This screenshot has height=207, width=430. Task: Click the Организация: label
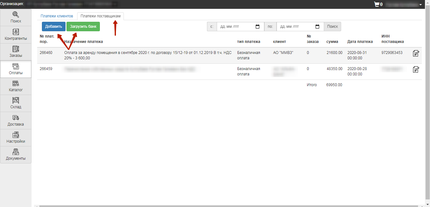(x=12, y=4)
